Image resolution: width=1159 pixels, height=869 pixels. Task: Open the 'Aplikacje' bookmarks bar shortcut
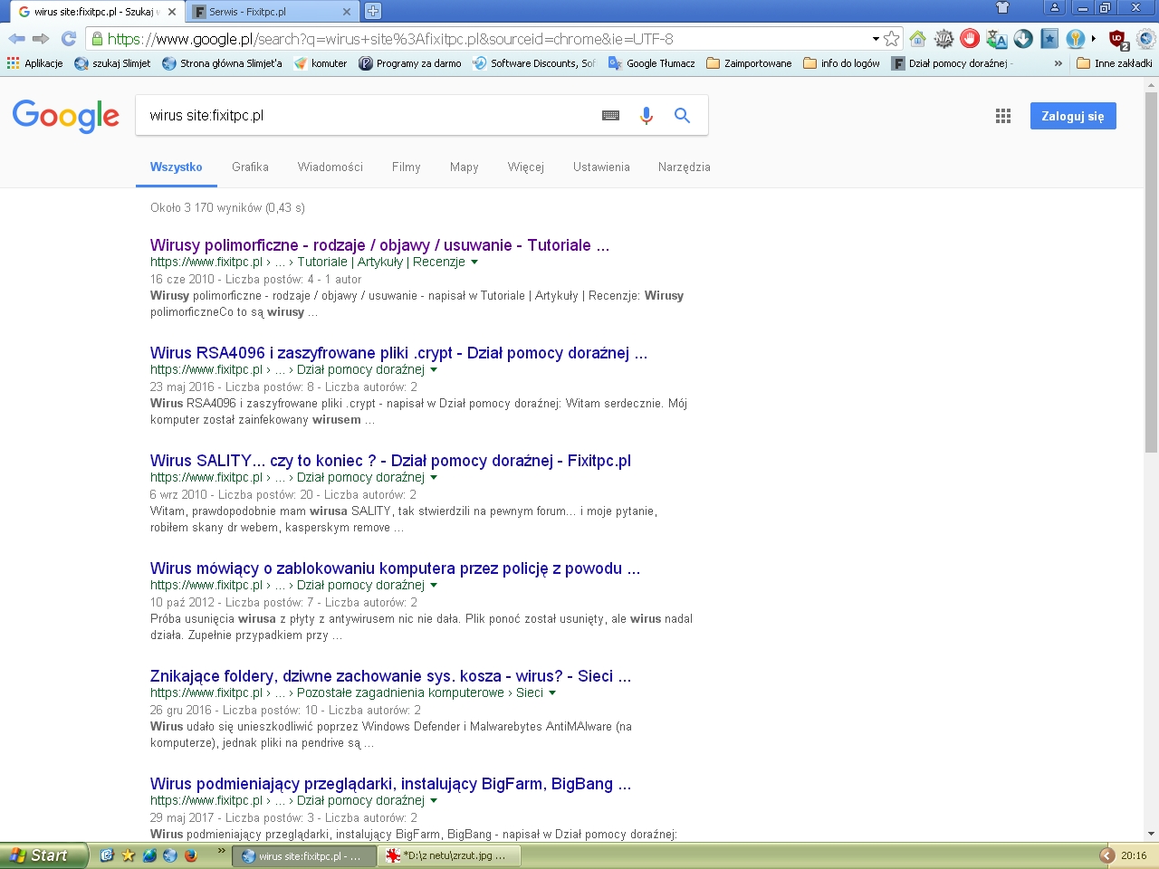click(x=34, y=63)
